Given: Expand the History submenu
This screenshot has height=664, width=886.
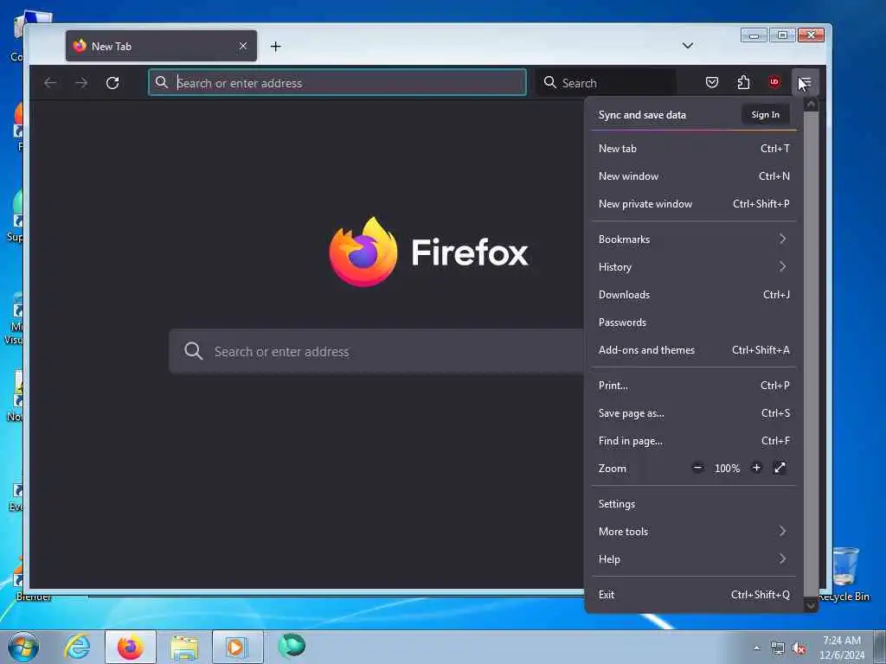Looking at the screenshot, I should coord(694,267).
